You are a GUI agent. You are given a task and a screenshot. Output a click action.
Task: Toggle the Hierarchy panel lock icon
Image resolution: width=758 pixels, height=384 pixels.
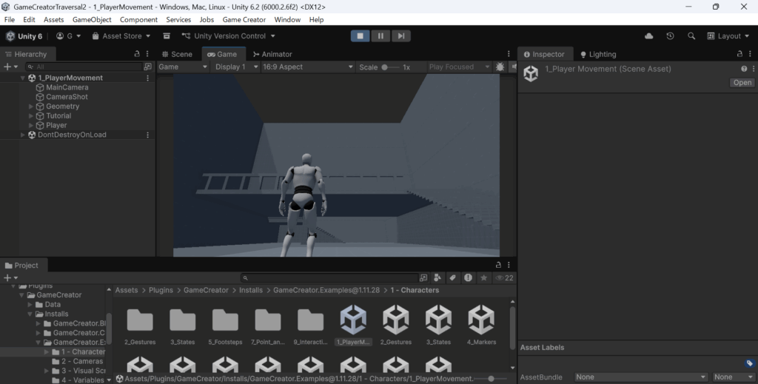[x=136, y=54]
